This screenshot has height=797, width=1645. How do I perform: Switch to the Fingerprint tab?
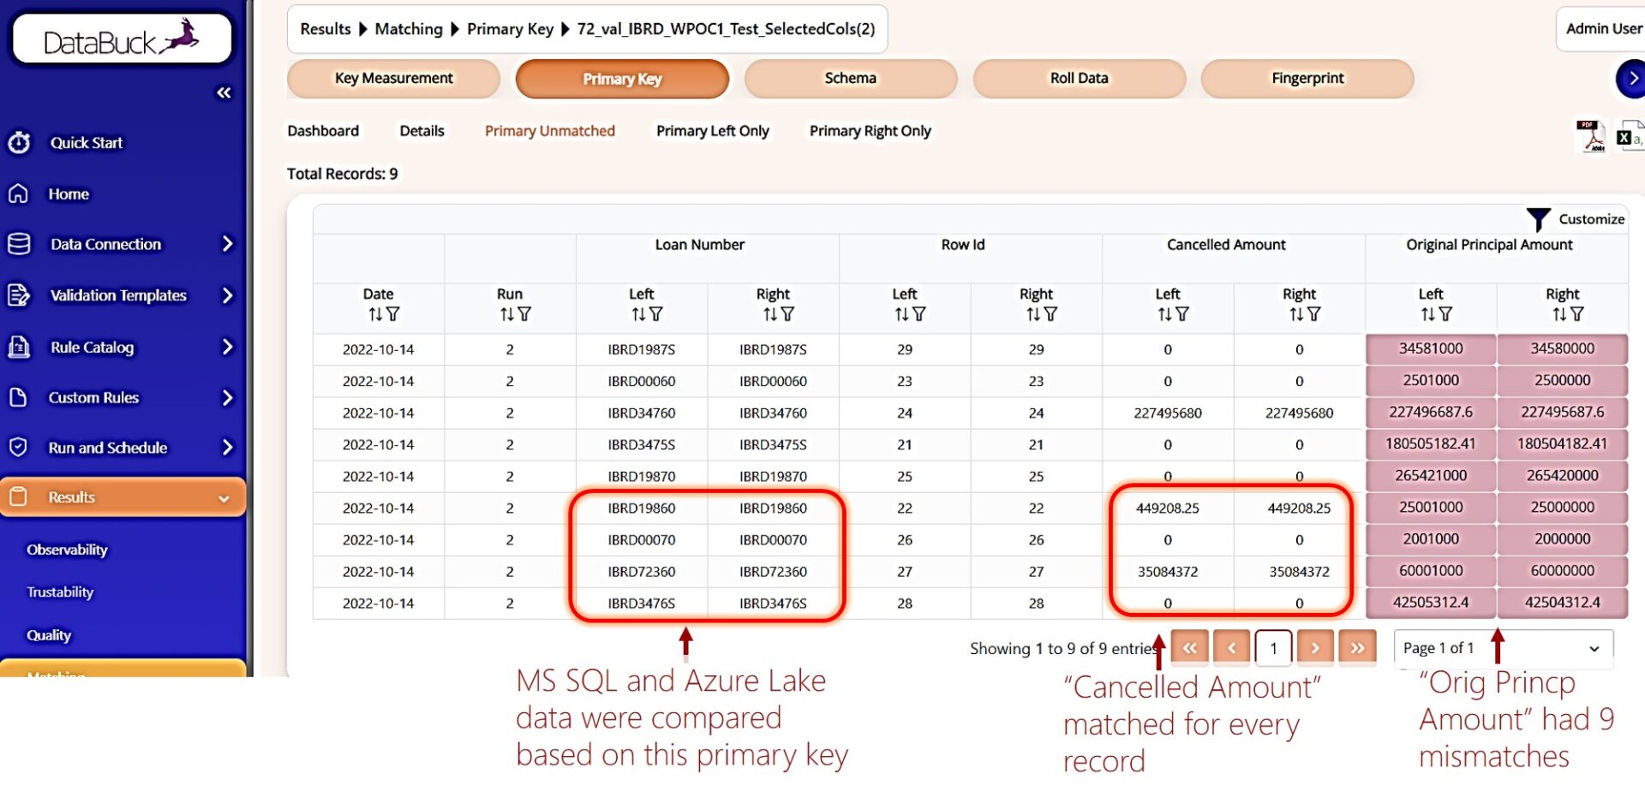point(1307,79)
